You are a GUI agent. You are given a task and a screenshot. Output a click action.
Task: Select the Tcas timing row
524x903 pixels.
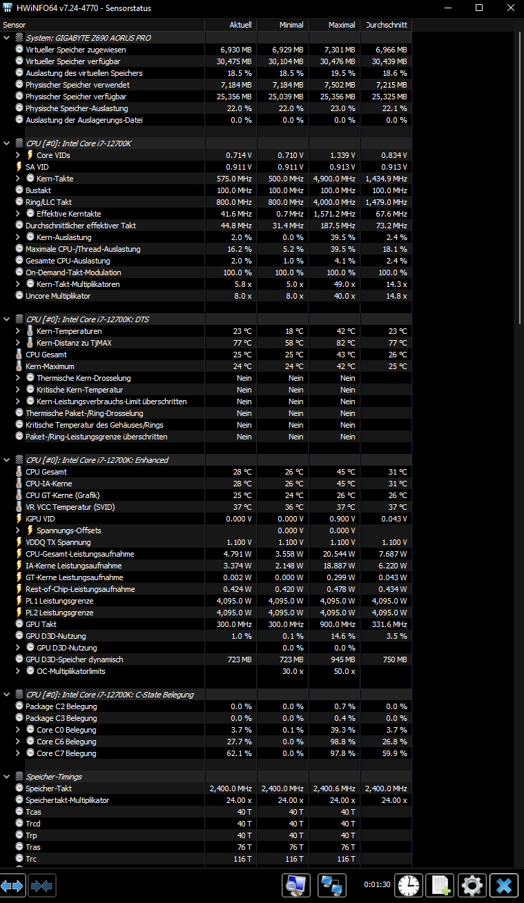206,812
